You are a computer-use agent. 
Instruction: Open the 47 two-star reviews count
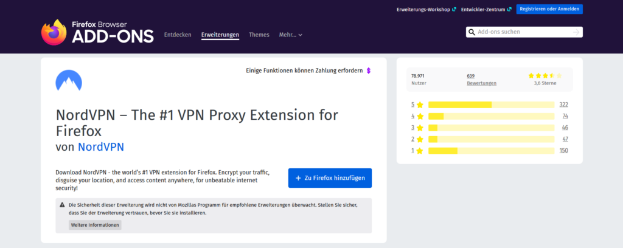coord(565,139)
